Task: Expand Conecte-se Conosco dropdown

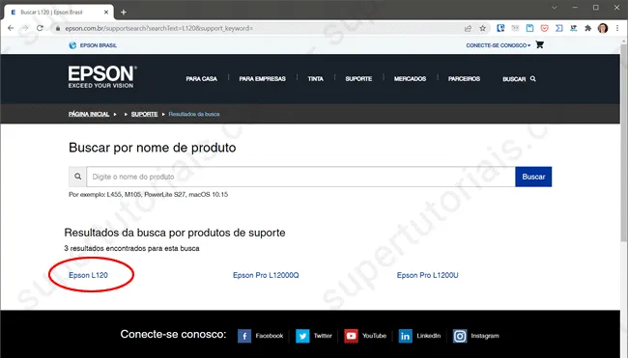Action: (498, 45)
